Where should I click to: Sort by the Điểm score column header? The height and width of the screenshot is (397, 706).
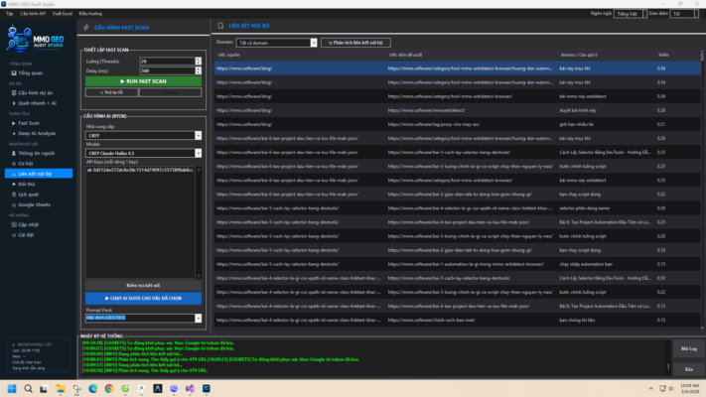coord(663,55)
